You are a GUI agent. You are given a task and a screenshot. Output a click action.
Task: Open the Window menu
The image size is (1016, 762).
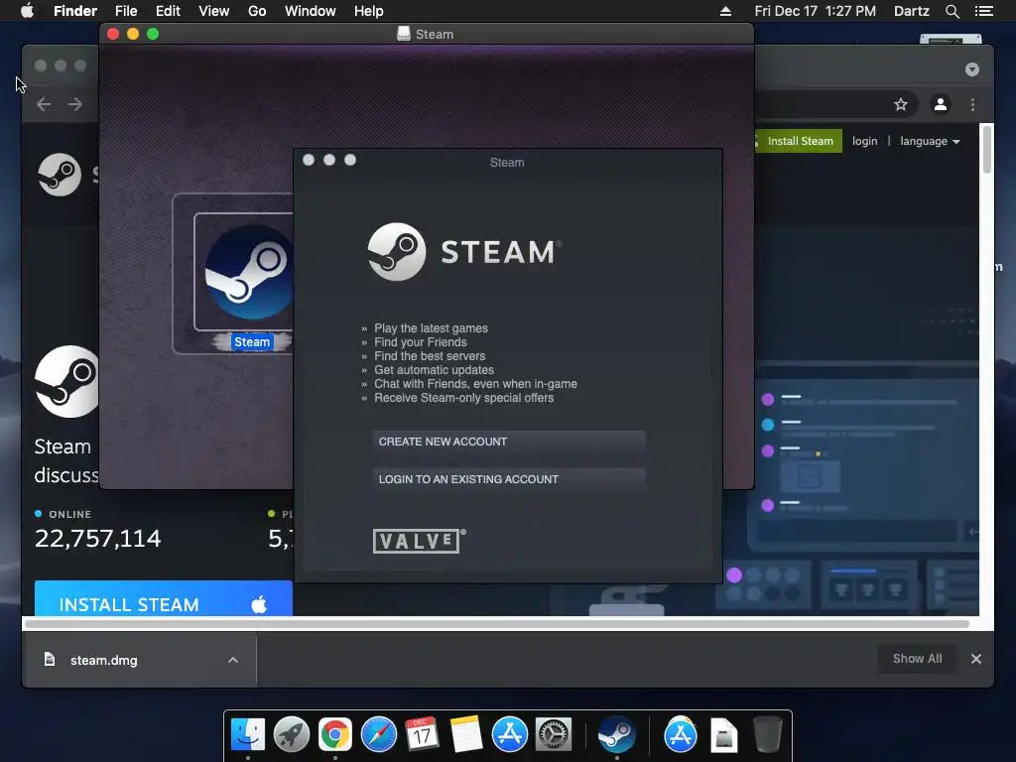[311, 11]
